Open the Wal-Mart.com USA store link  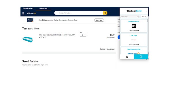click(x=134, y=49)
